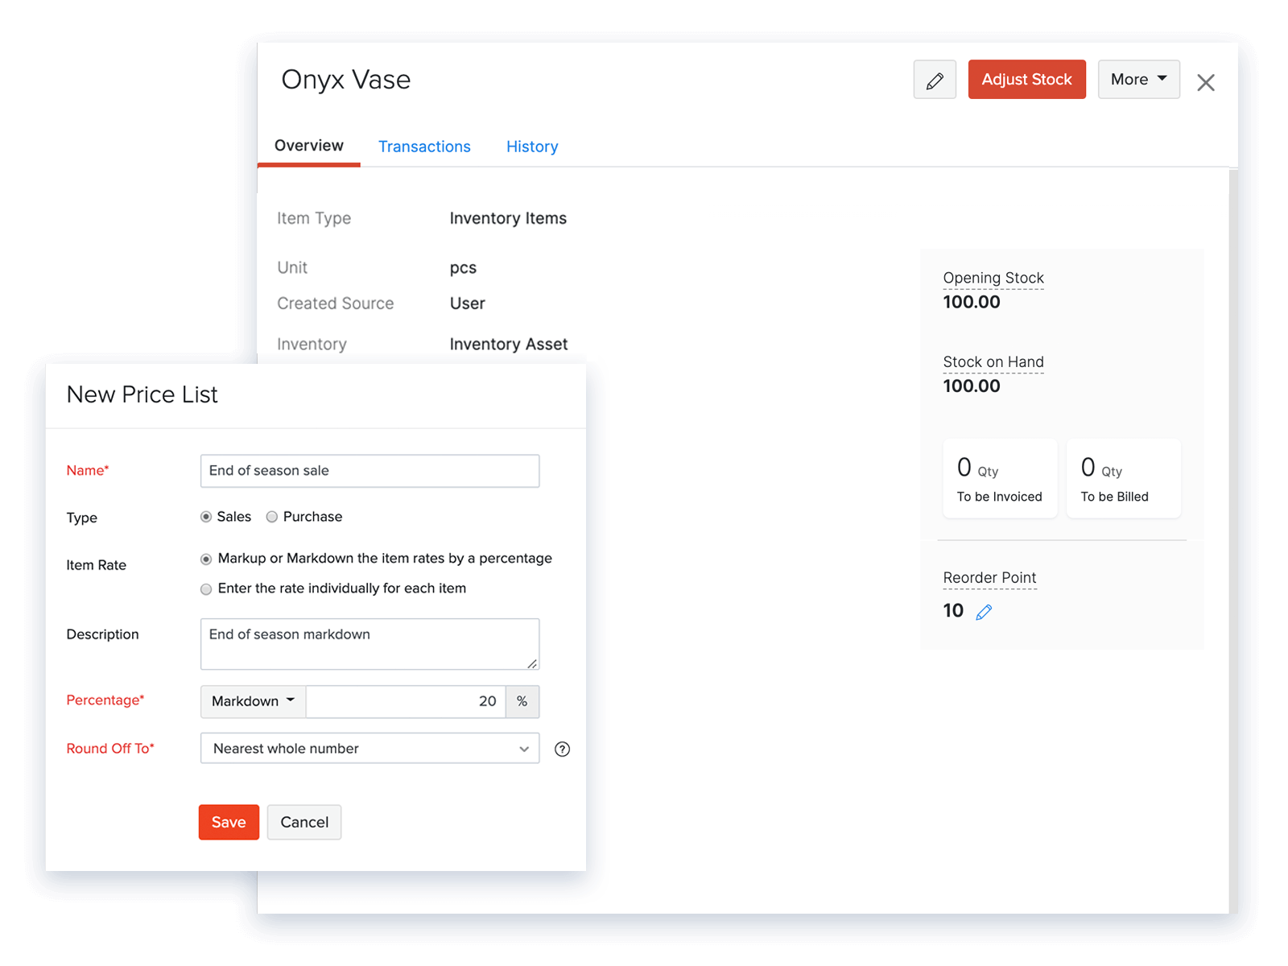Open the Markdown dropdown
Screen dimensions: 1288x966
pyautogui.click(x=252, y=701)
